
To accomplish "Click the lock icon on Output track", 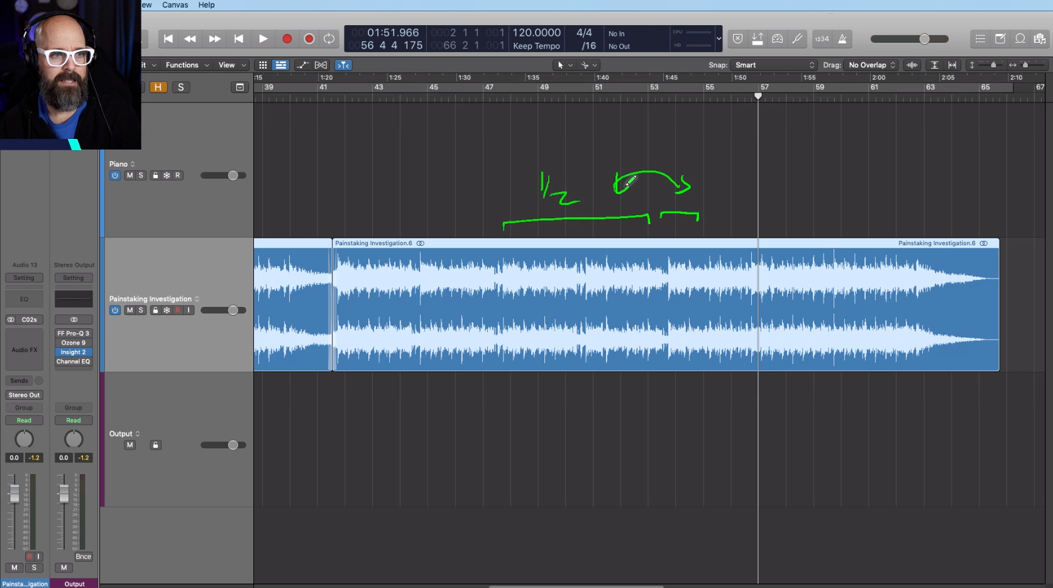I will click(155, 445).
